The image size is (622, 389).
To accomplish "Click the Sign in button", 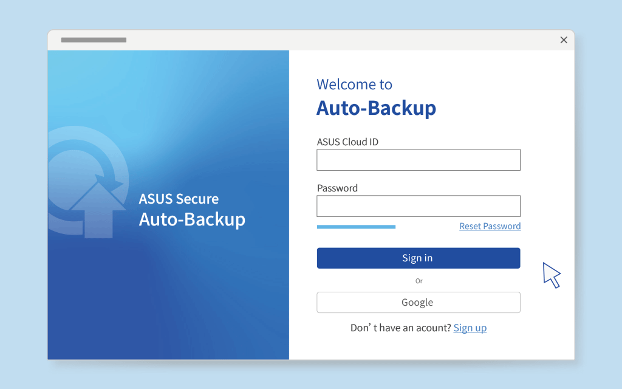I will click(419, 258).
